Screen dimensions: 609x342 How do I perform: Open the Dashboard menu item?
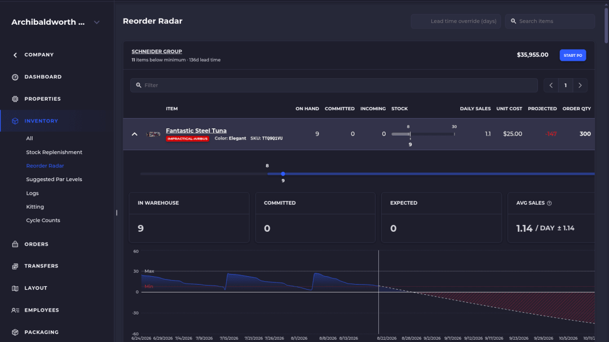(43, 76)
